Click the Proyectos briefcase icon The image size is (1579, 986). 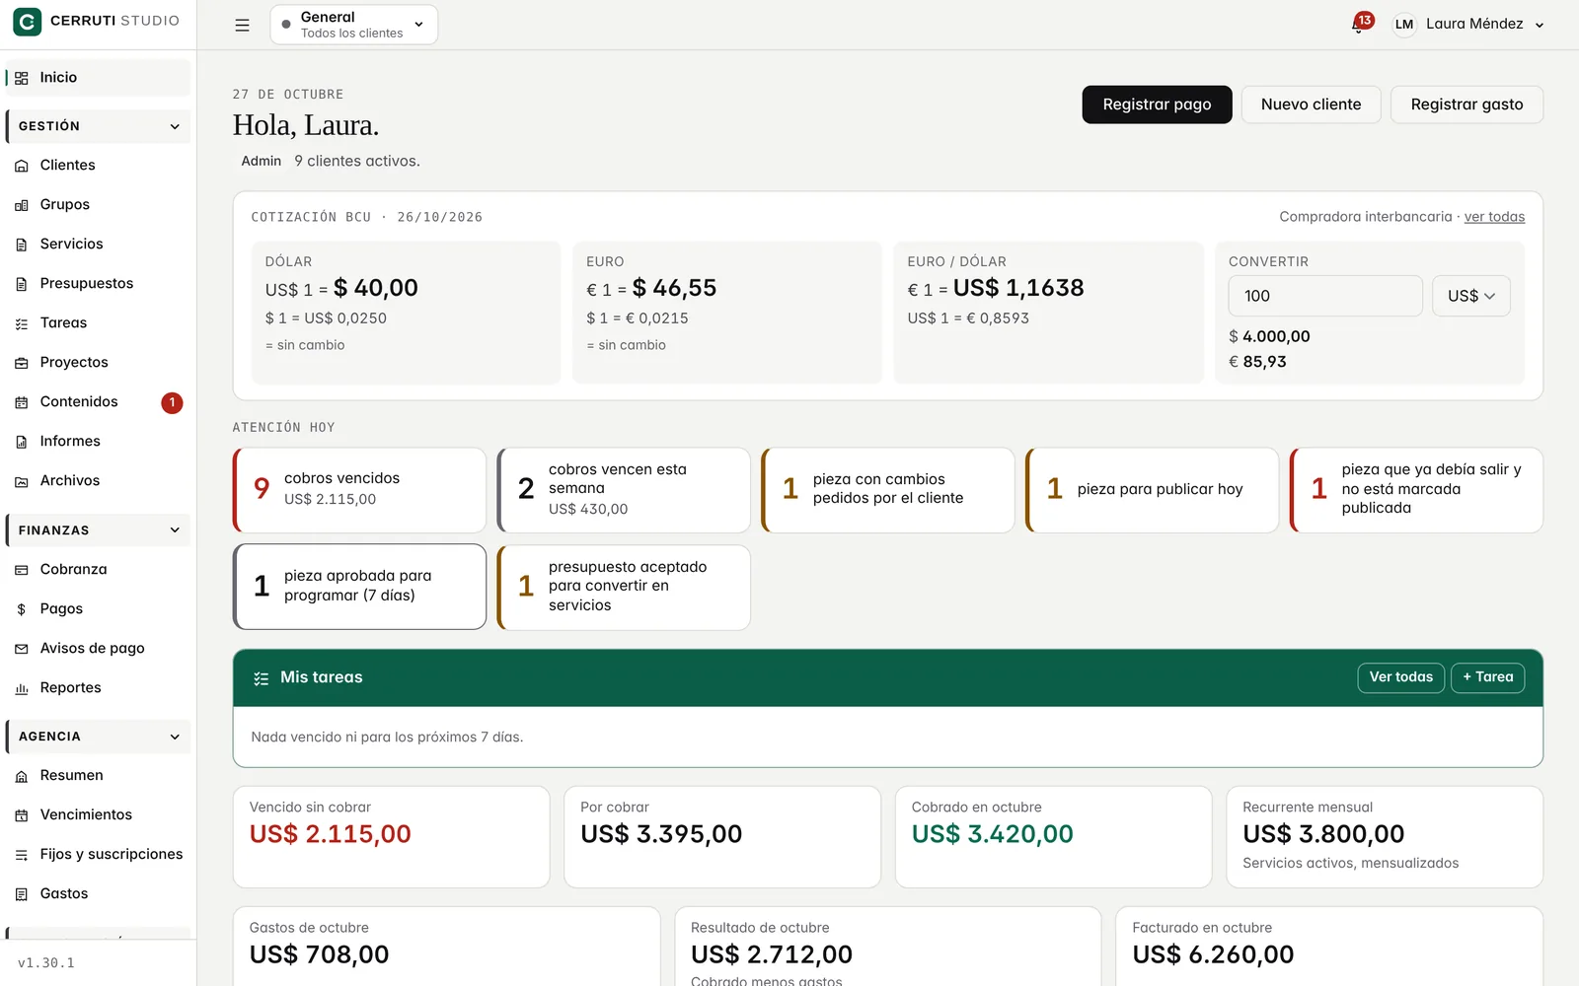(22, 363)
